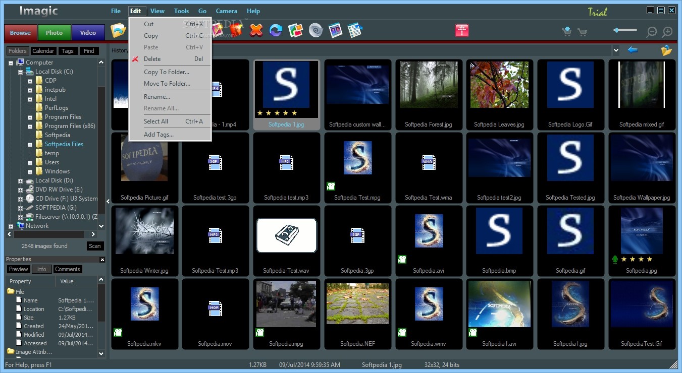The width and height of the screenshot is (682, 373).
Task: Click the pink grid icon in toolbar
Action: pos(462,30)
